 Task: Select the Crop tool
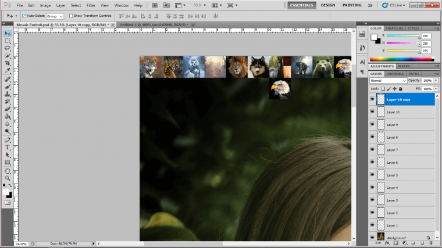8,63
